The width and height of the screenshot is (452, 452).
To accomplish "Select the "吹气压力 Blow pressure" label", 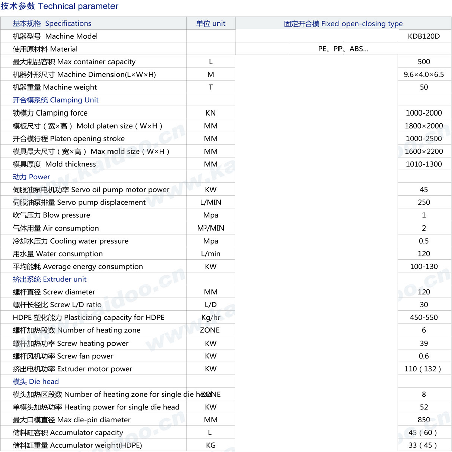I will coord(51,215).
